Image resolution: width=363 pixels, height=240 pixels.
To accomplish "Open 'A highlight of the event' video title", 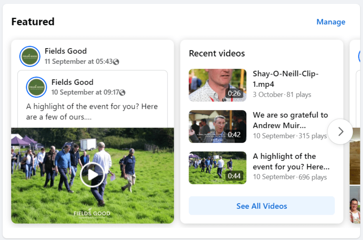I will (291, 161).
